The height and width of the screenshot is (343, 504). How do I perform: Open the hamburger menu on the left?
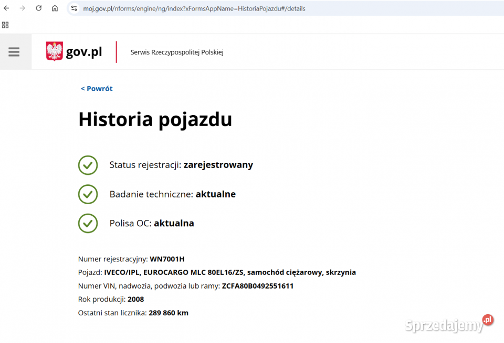click(14, 51)
